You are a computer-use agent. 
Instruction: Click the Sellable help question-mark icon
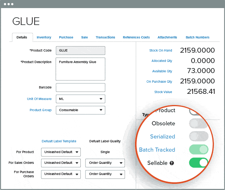tap(172, 163)
